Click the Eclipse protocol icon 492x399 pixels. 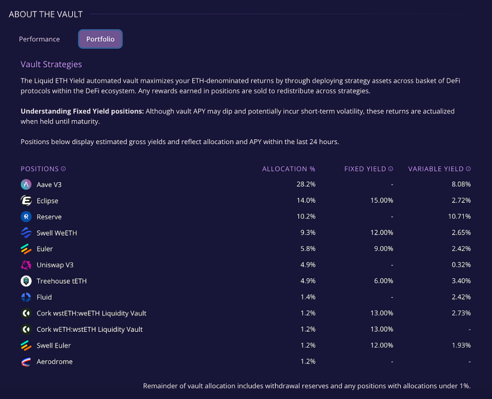click(x=26, y=200)
